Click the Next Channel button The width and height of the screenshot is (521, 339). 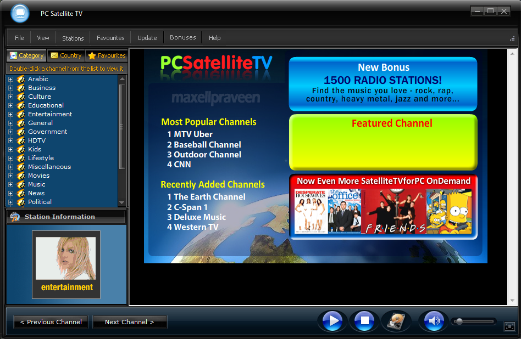pos(130,322)
